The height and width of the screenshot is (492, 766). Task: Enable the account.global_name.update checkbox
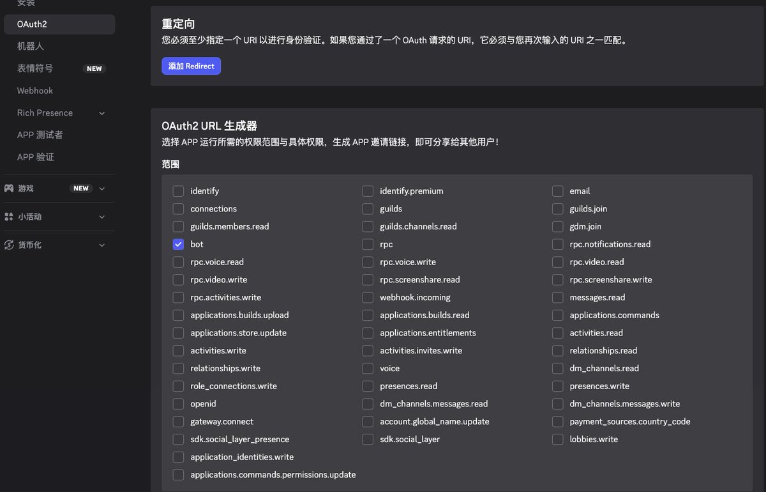pyautogui.click(x=368, y=422)
